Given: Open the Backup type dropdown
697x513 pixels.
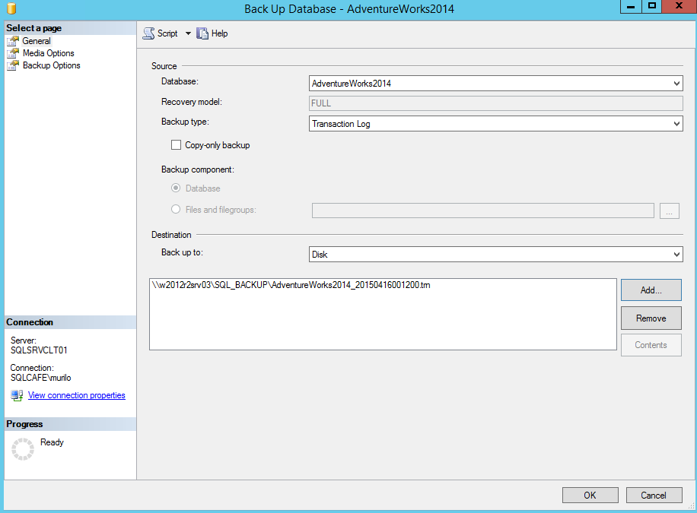Looking at the screenshot, I should pyautogui.click(x=495, y=123).
